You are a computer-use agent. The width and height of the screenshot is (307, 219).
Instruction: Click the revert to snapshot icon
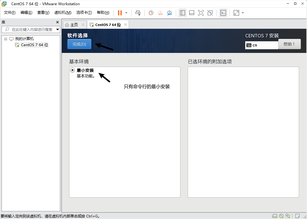coord(160,13)
